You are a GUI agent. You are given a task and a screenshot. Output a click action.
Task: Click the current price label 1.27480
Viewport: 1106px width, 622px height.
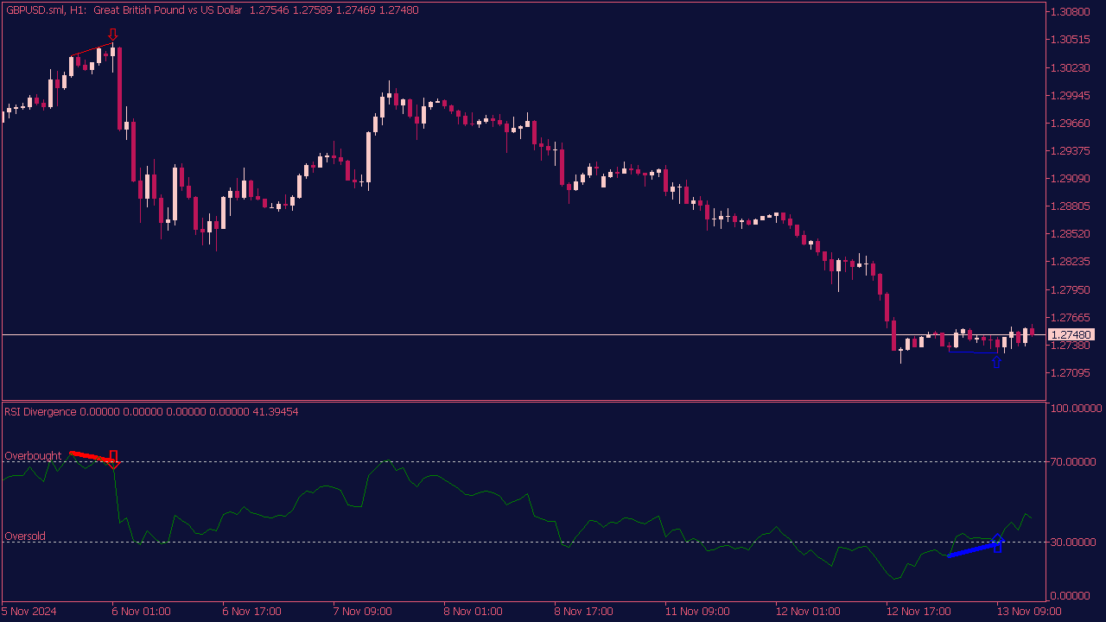1071,334
